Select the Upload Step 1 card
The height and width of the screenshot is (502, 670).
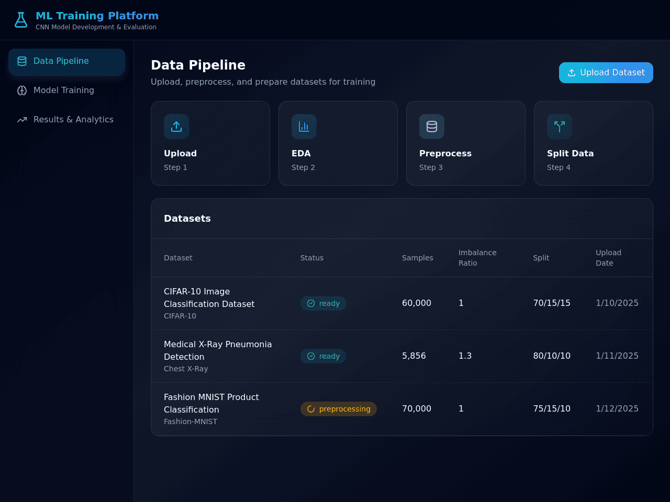click(x=210, y=143)
